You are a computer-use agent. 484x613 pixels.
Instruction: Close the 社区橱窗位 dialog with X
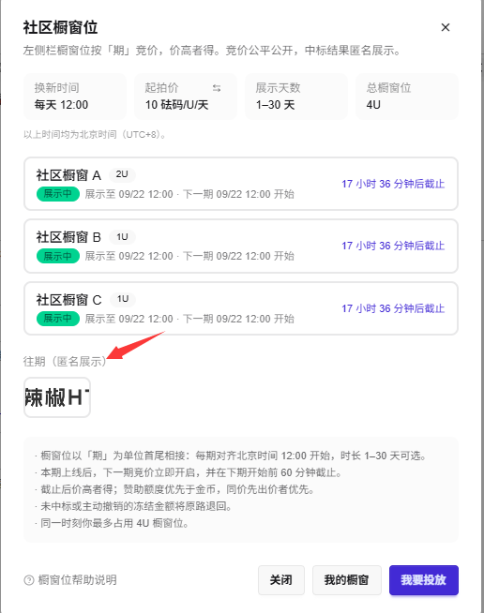tap(446, 27)
